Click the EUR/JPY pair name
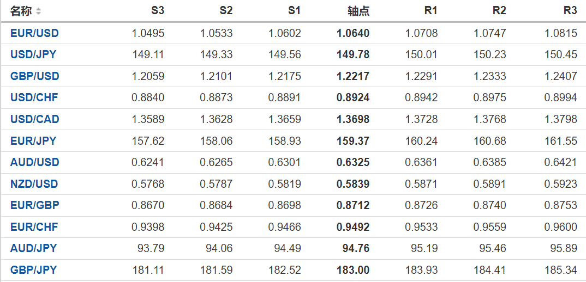Screen dimensions: 586x282 click(x=33, y=141)
